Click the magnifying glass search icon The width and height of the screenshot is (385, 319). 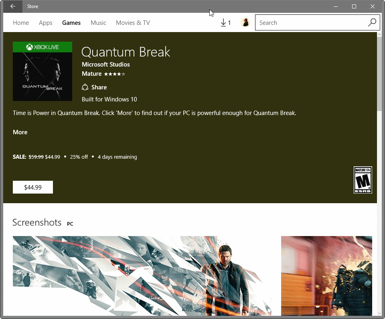pyautogui.click(x=372, y=22)
